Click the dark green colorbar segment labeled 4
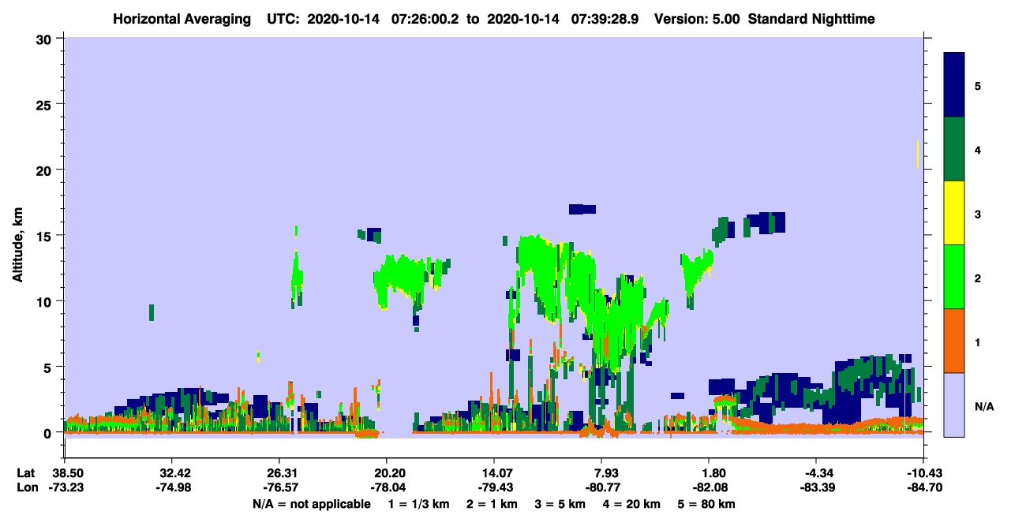Viewport: 1026px width, 526px height. (954, 149)
